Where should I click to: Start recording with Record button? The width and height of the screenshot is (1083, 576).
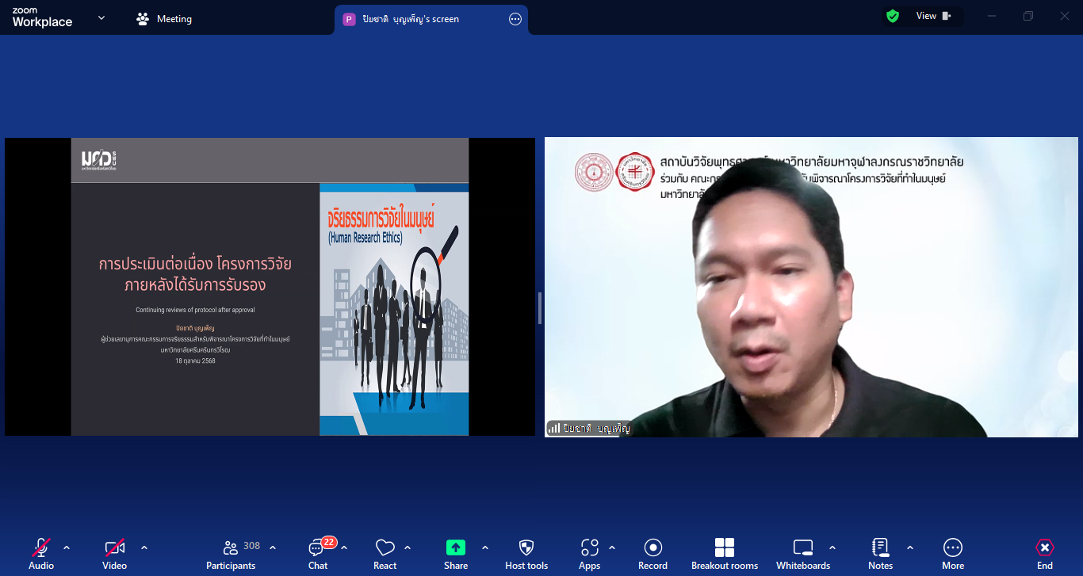tap(652, 553)
